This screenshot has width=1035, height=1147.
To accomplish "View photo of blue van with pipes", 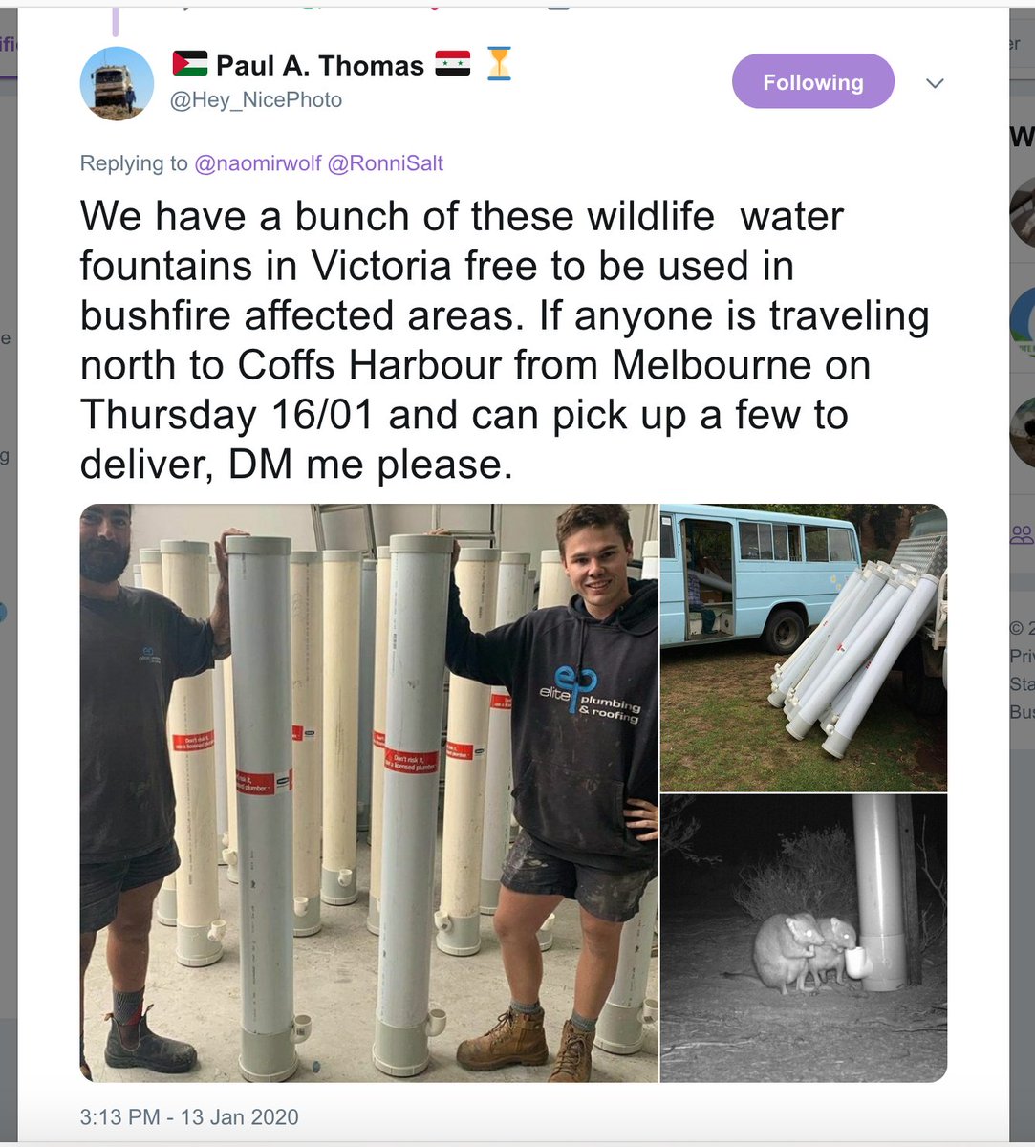I will click(x=804, y=647).
